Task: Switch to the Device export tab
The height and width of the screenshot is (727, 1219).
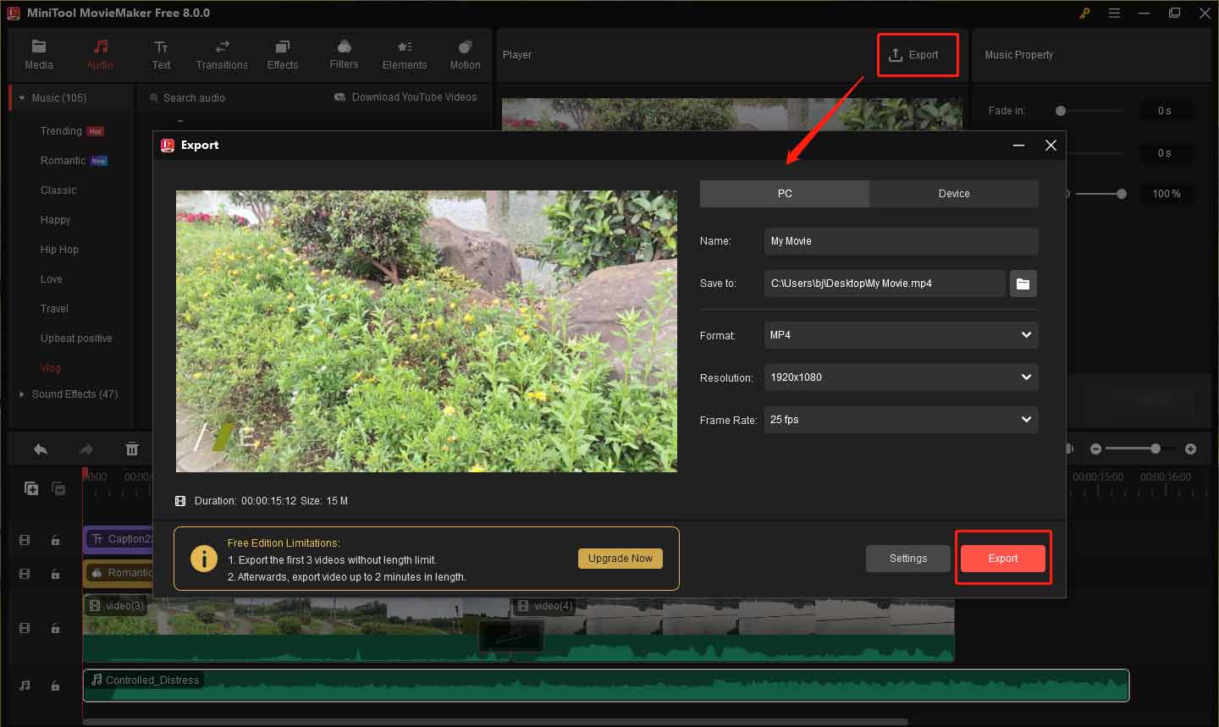Action: 954,194
